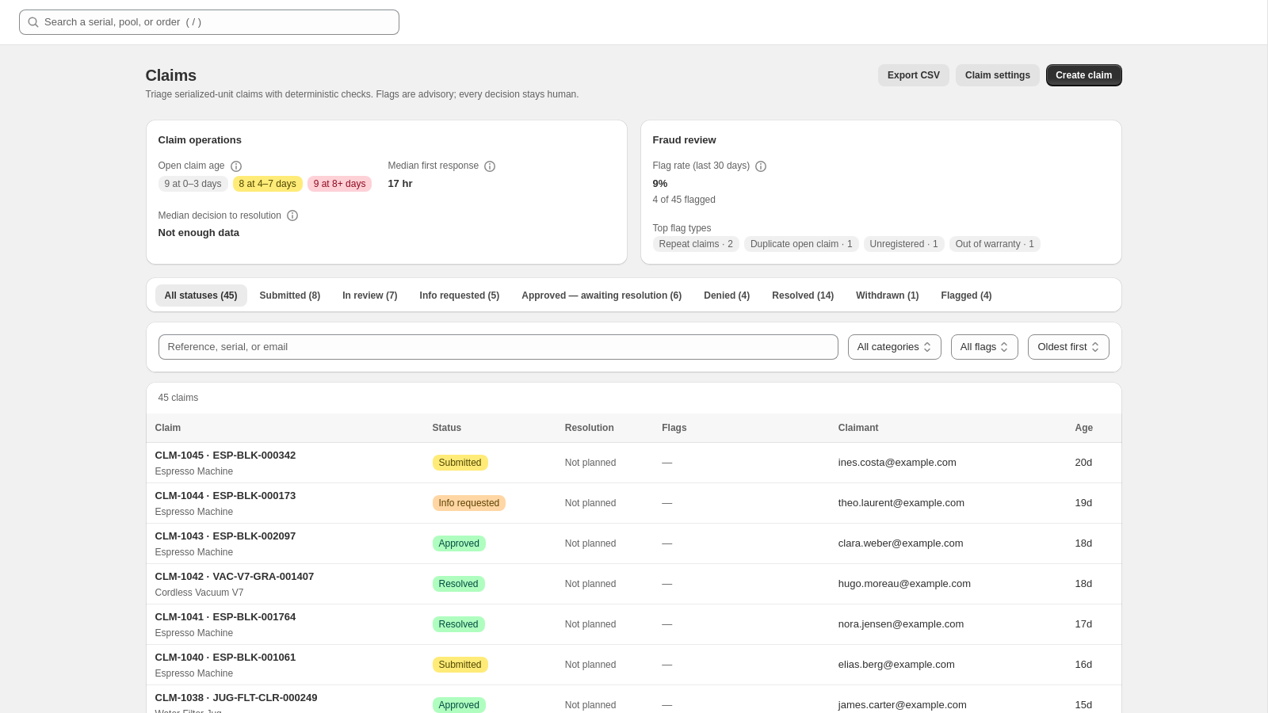
Task: Open Claim settings
Action: point(997,75)
